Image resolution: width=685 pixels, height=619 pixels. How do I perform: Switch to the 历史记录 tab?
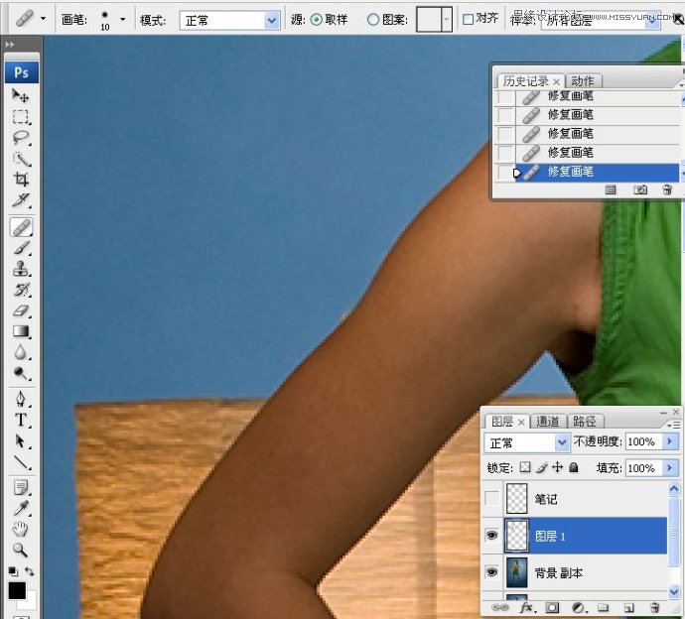(525, 81)
